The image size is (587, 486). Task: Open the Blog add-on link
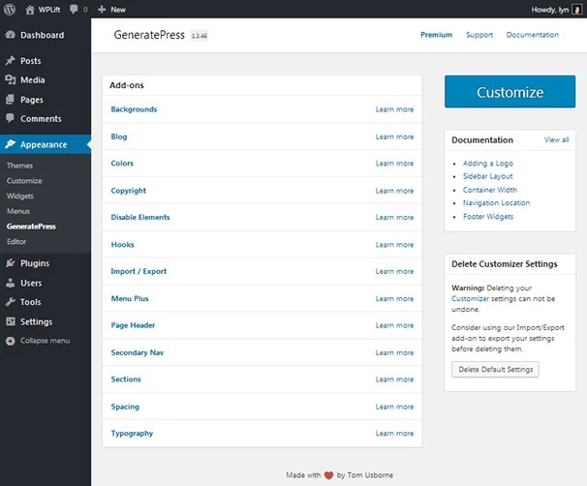(119, 137)
